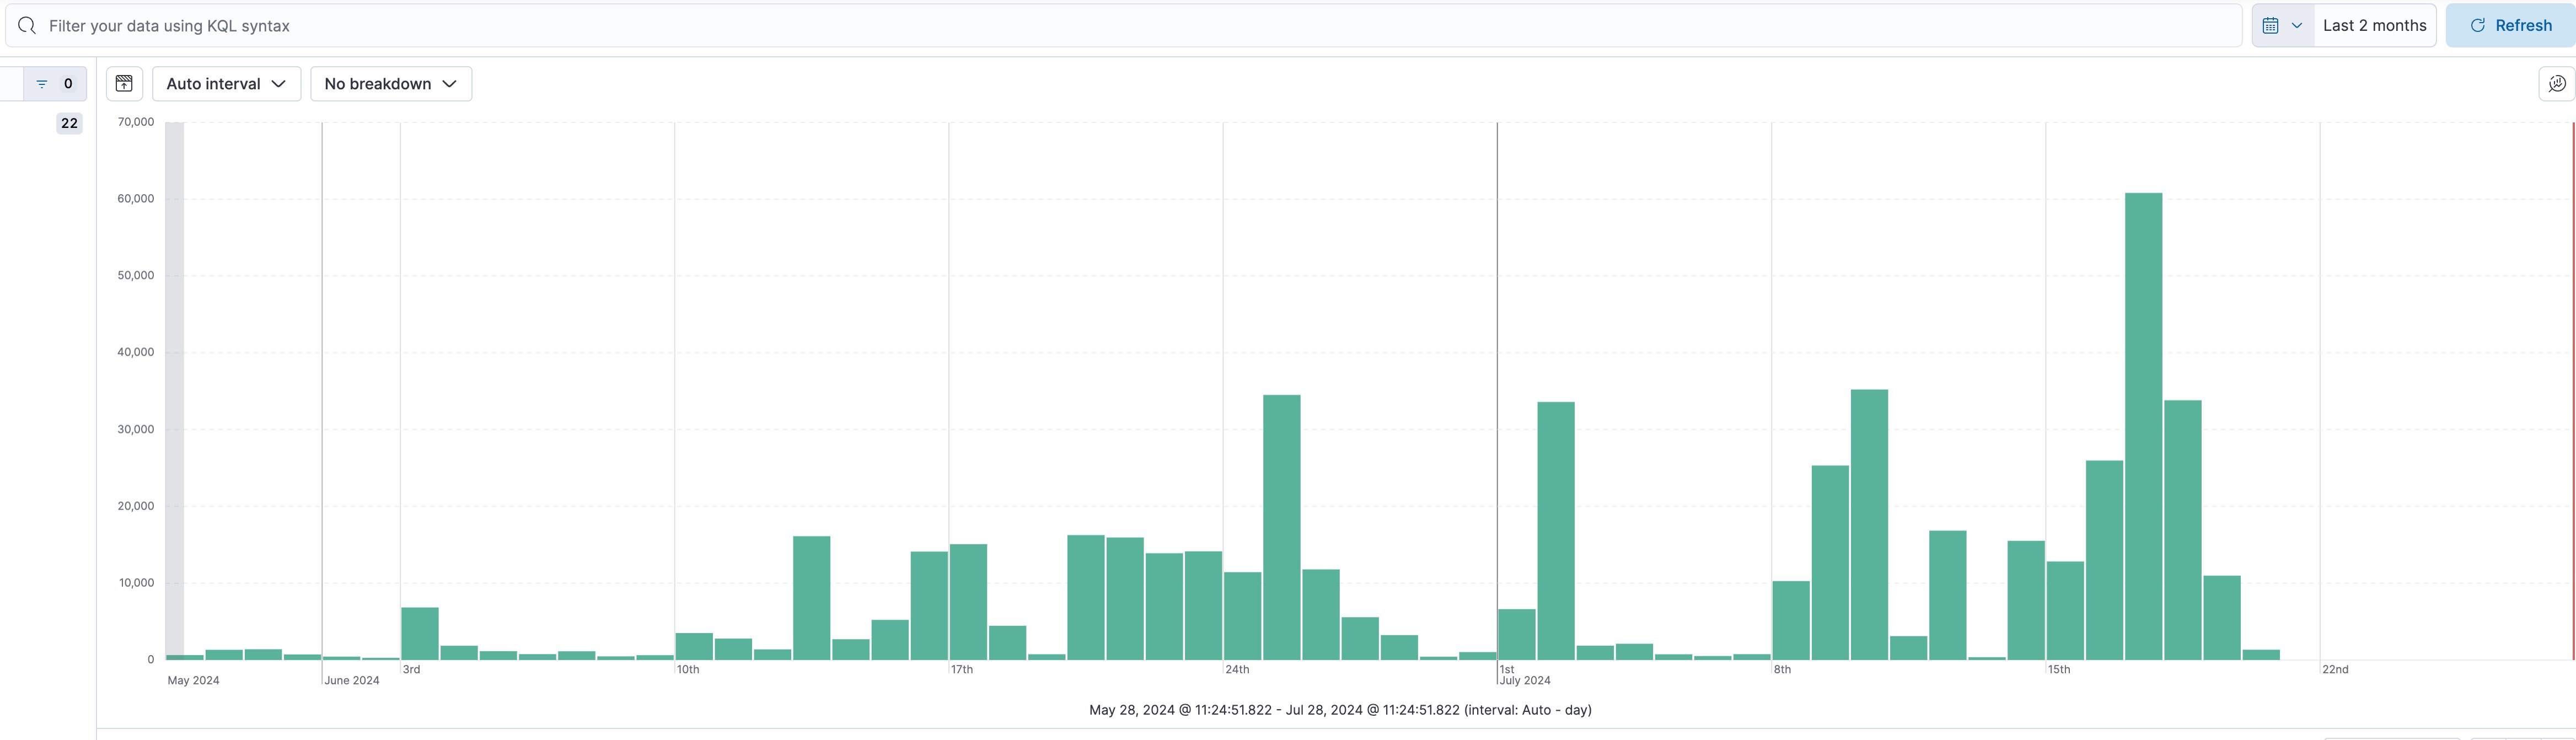Click the hide chart icon button
2576x740 pixels.
(x=124, y=84)
